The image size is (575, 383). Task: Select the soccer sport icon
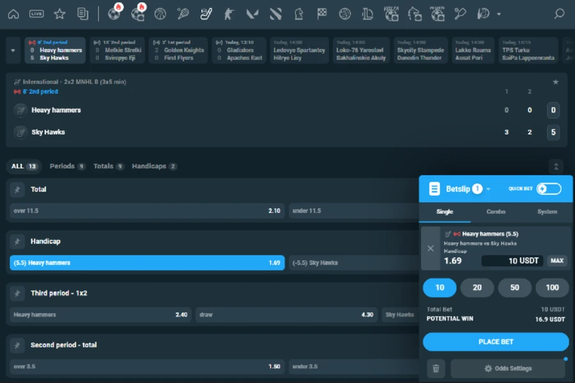coord(115,14)
